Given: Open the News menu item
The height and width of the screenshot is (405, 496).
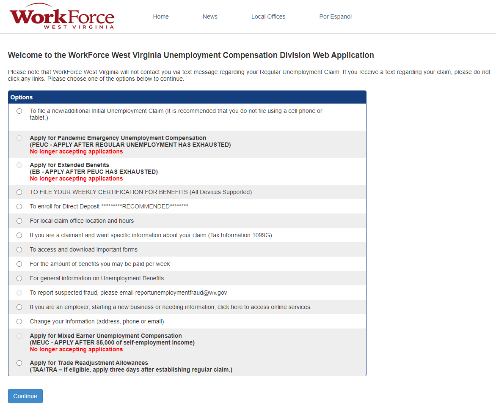Looking at the screenshot, I should pyautogui.click(x=210, y=17).
